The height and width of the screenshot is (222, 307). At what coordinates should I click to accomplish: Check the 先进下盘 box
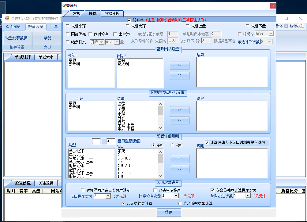click(x=248, y=26)
